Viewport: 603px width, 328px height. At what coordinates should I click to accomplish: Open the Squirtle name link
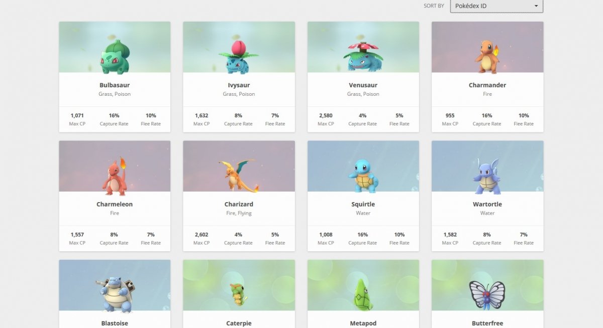pyautogui.click(x=363, y=205)
